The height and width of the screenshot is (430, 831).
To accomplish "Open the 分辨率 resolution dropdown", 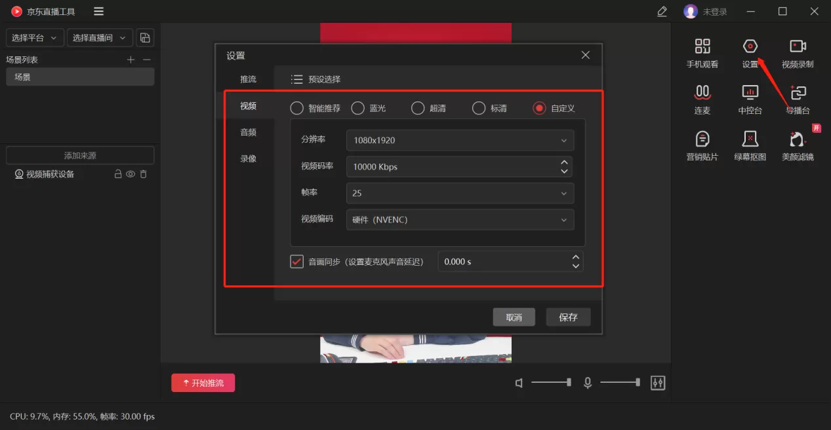I will [459, 140].
